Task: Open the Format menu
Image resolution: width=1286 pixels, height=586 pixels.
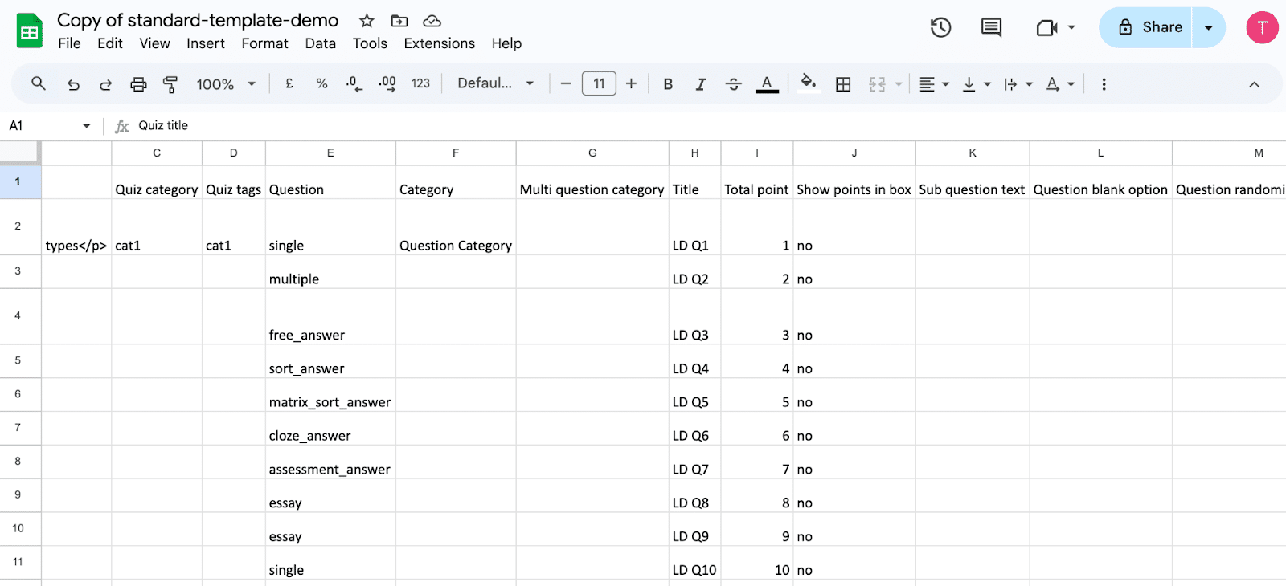Action: point(264,43)
